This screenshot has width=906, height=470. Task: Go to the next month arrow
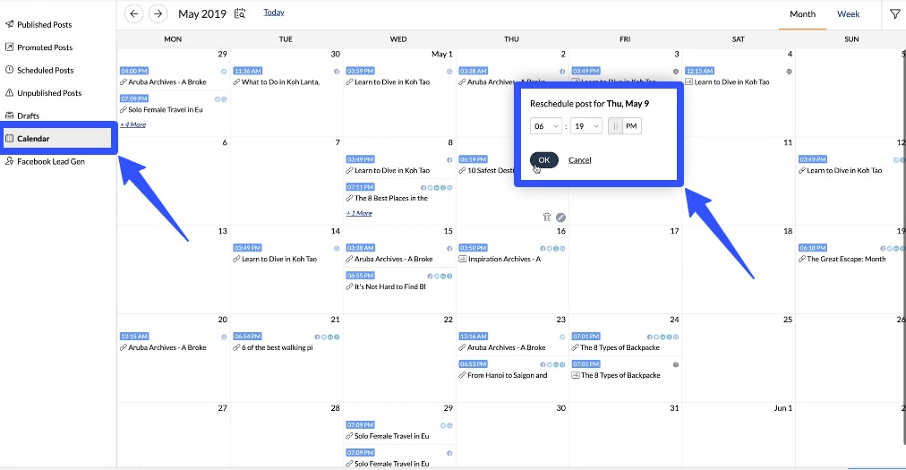point(158,13)
